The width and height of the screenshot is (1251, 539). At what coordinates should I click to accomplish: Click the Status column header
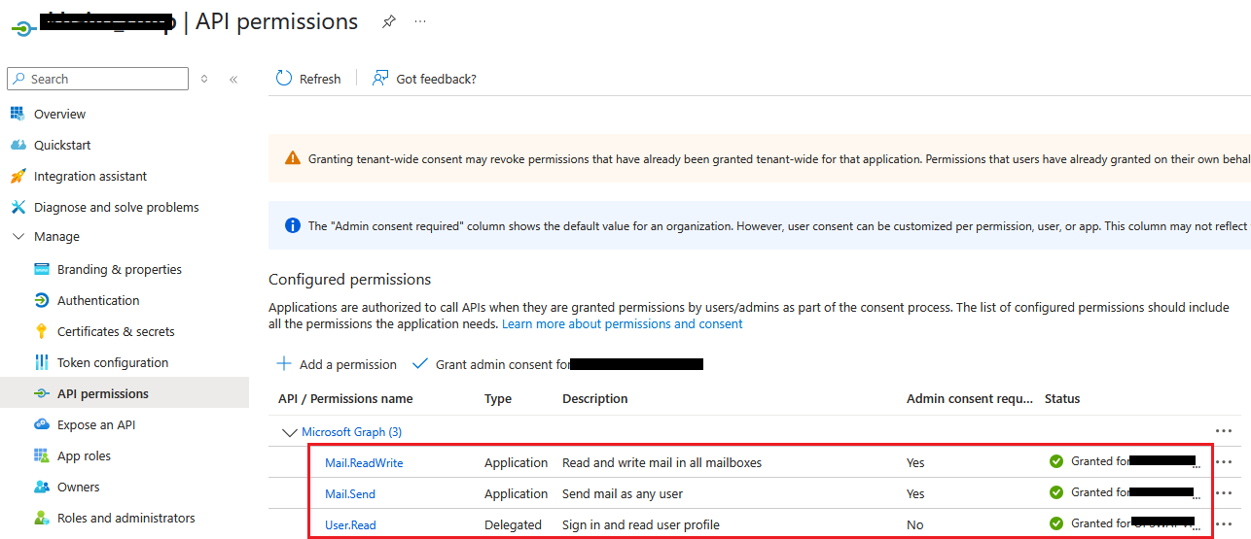[x=1062, y=399]
